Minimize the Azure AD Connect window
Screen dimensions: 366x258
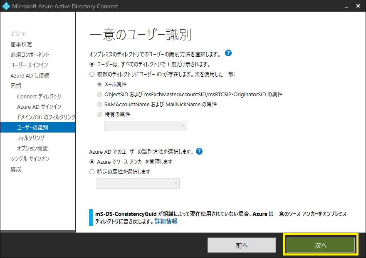[346, 6]
